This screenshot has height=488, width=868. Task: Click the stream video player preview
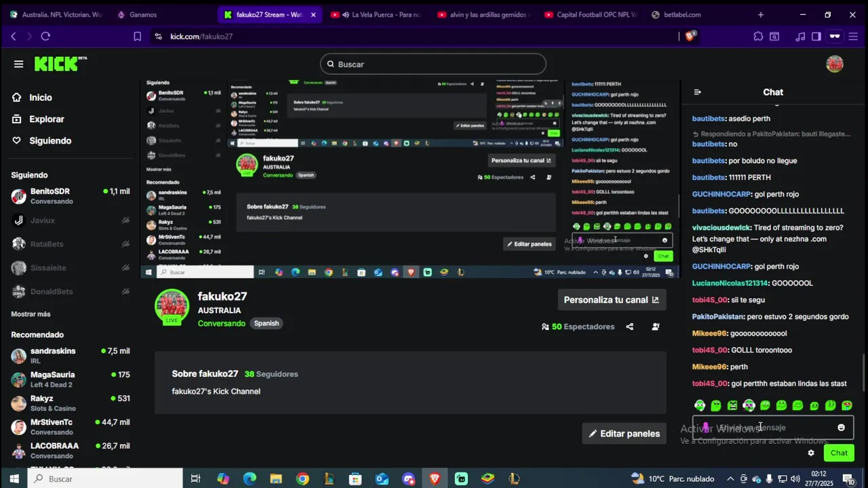410,179
